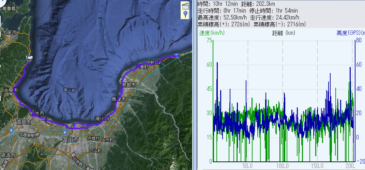Click the 最高速度 52.50km/h statistic text
365x170 pixels.
point(223,17)
